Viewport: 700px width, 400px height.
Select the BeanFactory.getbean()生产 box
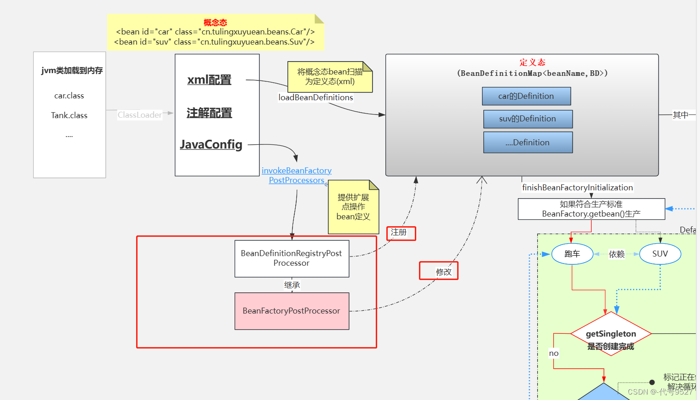pos(591,209)
